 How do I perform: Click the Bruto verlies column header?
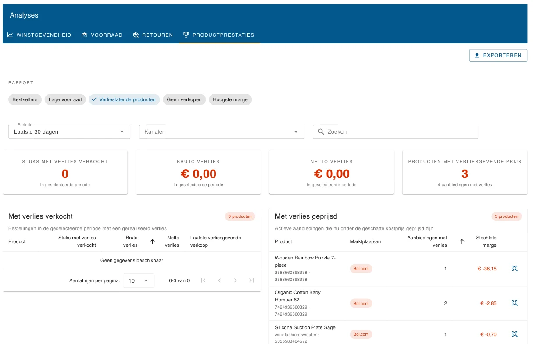tap(130, 241)
